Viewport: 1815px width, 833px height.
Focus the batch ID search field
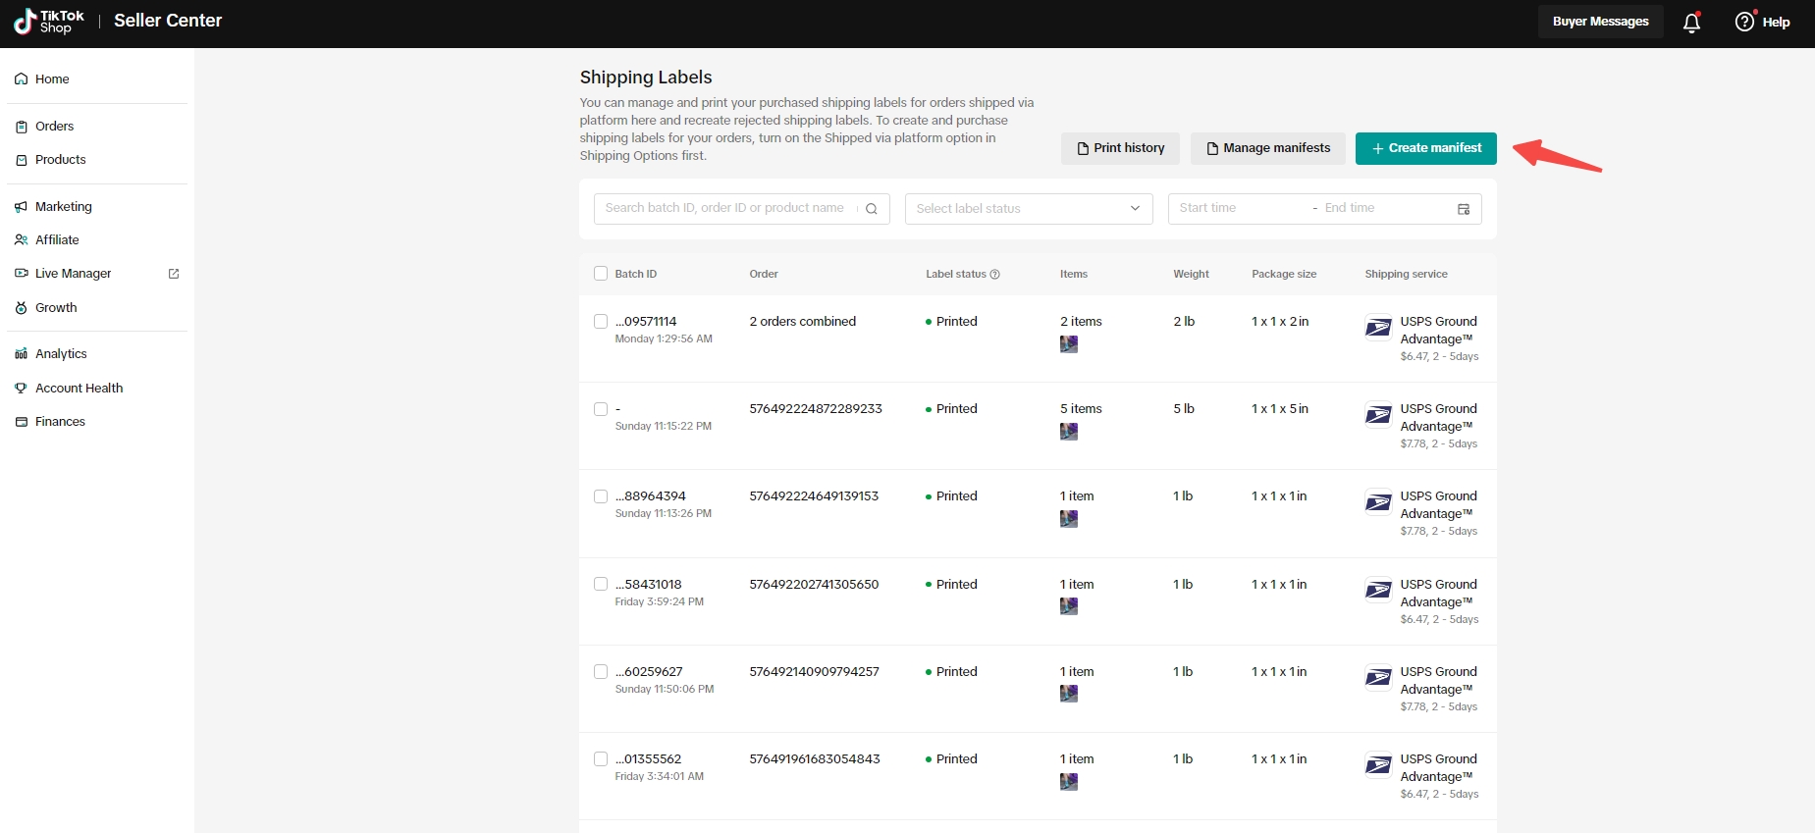(x=724, y=208)
